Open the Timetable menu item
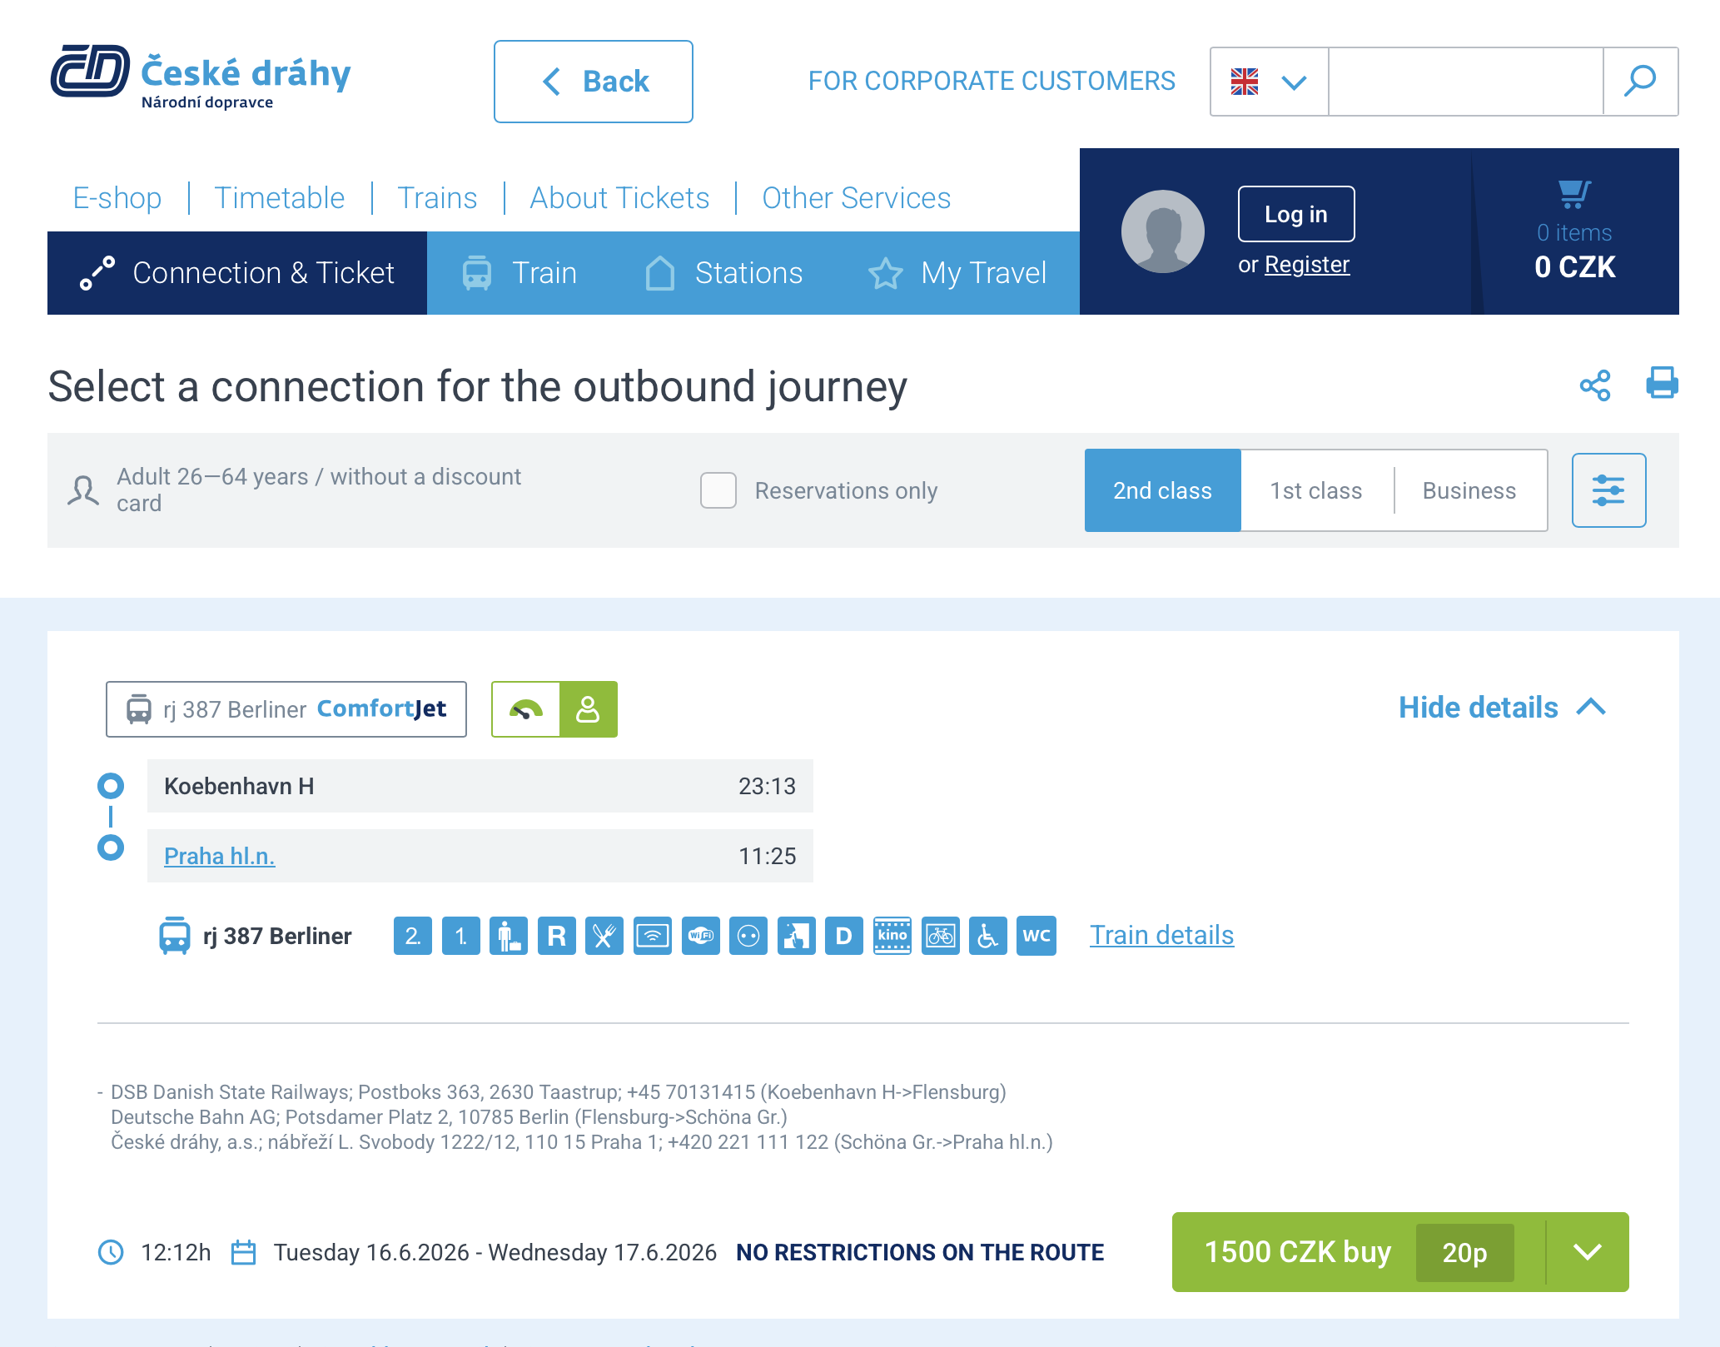This screenshot has width=1720, height=1347. [279, 198]
